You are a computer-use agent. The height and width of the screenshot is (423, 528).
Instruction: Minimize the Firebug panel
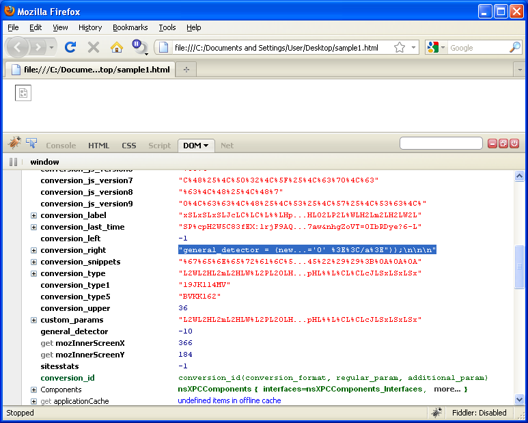click(492, 144)
